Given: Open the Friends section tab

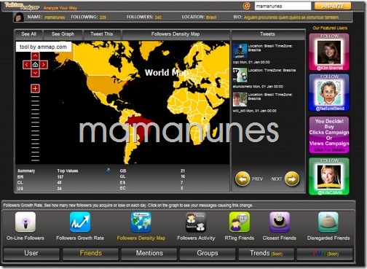Looking at the screenshot, I should (90, 253).
